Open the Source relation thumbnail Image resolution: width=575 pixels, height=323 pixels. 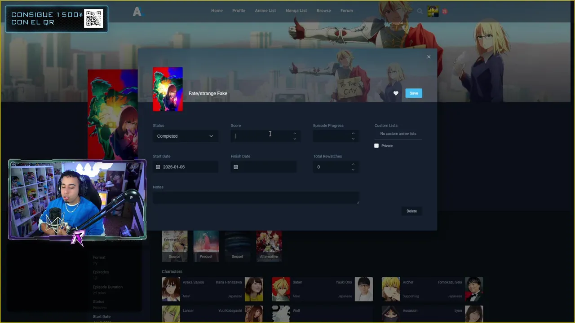pos(175,246)
